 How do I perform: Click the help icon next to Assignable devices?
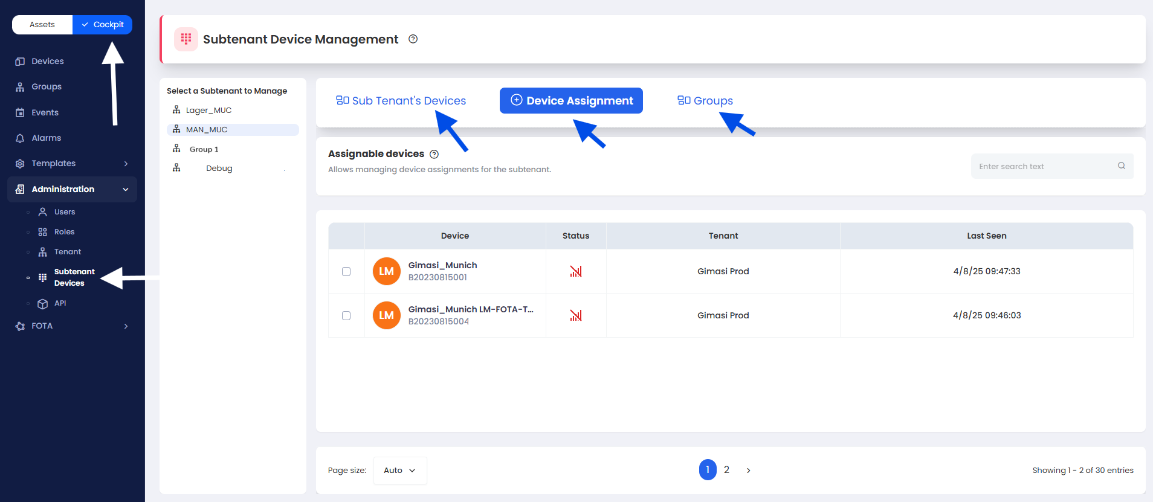434,154
